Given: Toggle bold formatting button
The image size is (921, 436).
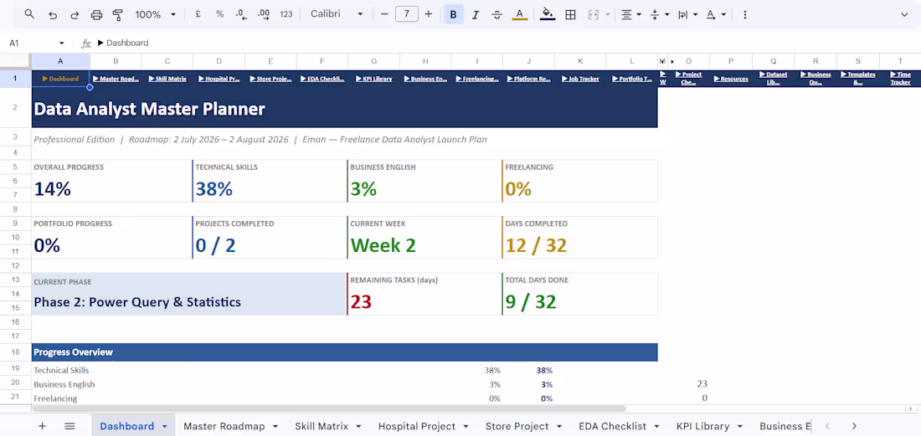Looking at the screenshot, I should click(x=453, y=15).
